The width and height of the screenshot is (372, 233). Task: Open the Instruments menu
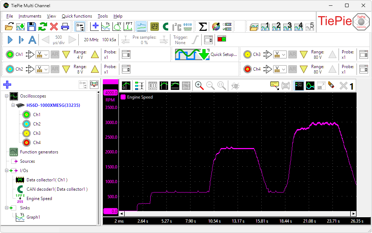(30, 16)
